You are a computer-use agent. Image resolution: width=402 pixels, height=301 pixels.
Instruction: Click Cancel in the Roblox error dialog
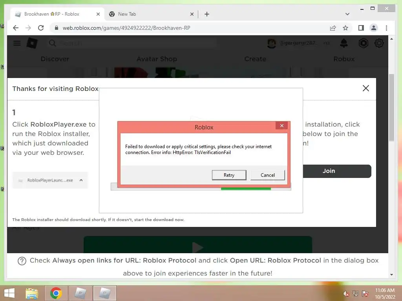pos(267,175)
